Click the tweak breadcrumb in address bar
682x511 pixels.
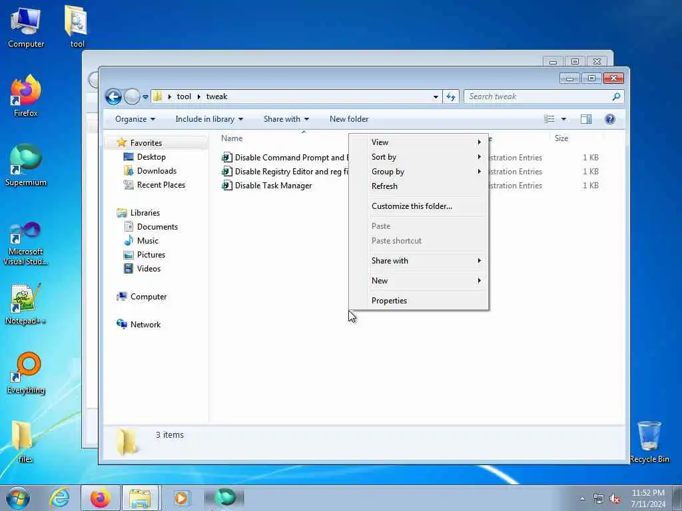pyautogui.click(x=216, y=96)
